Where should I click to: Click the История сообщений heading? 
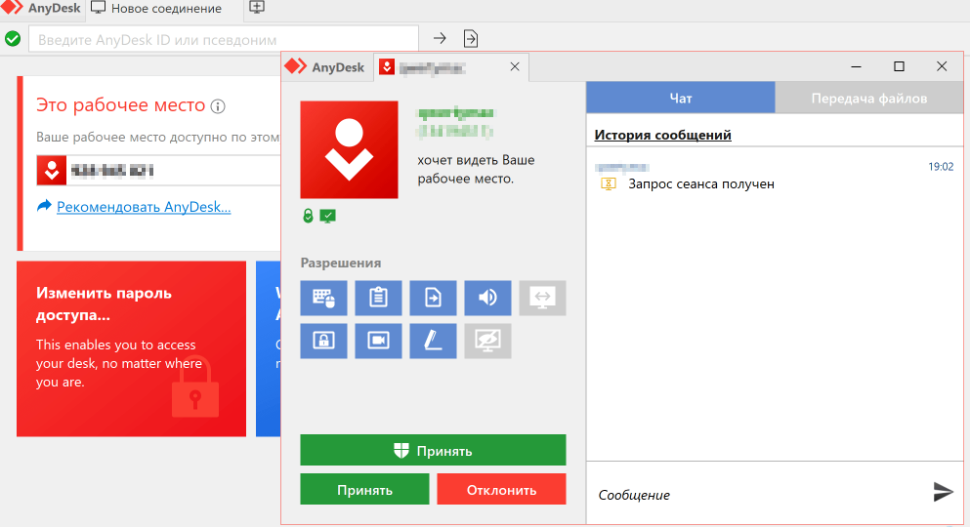(x=662, y=135)
